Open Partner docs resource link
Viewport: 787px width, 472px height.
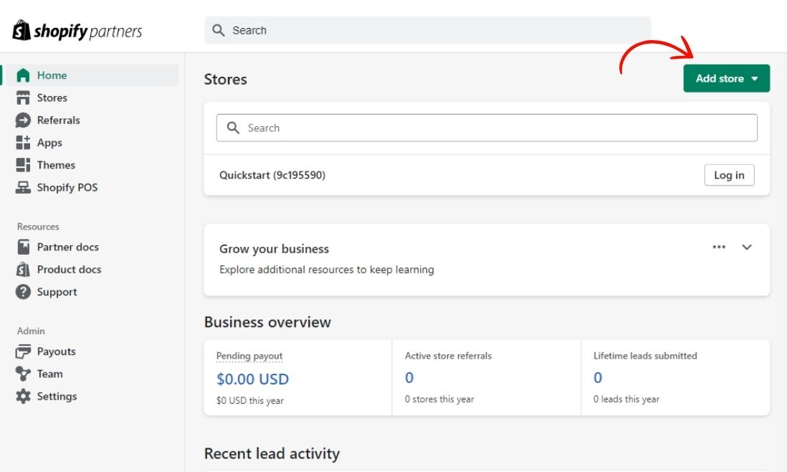[68, 247]
